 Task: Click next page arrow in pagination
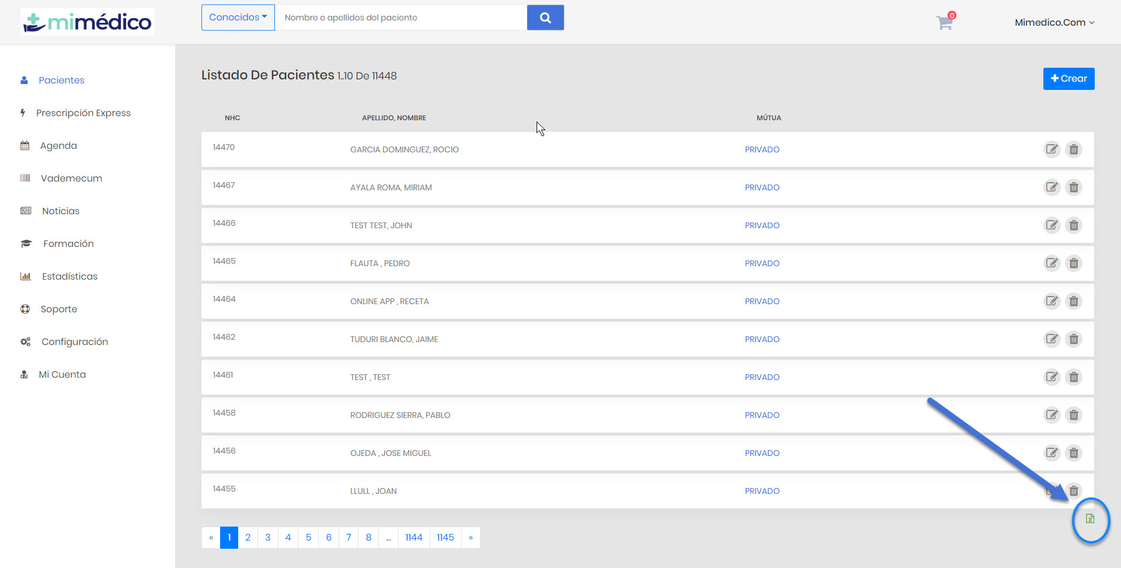click(471, 538)
